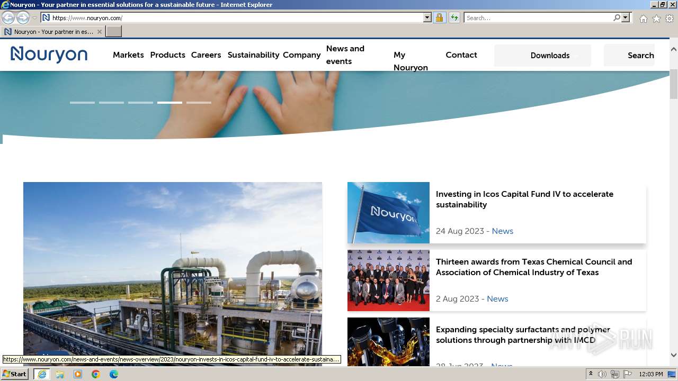Screen dimensions: 678x381
Task: Open the Company menu
Action: coord(302,55)
